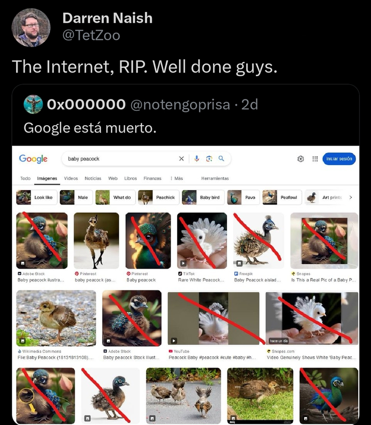
Task: Open Google Lens camera search icon
Action: tap(209, 159)
